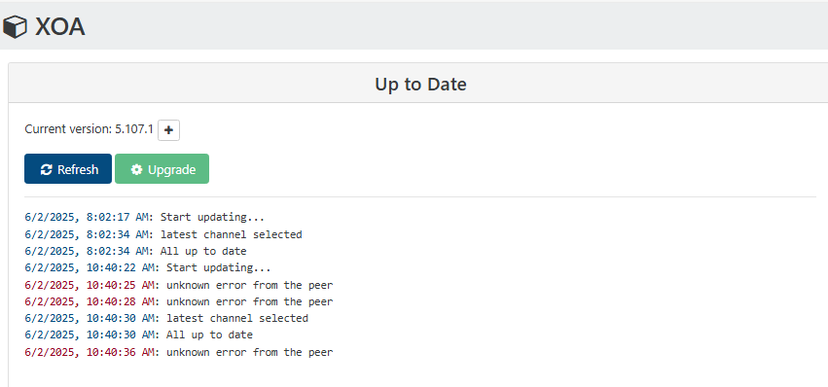Click the XOA cube logo icon
The image size is (828, 387).
pyautogui.click(x=15, y=26)
